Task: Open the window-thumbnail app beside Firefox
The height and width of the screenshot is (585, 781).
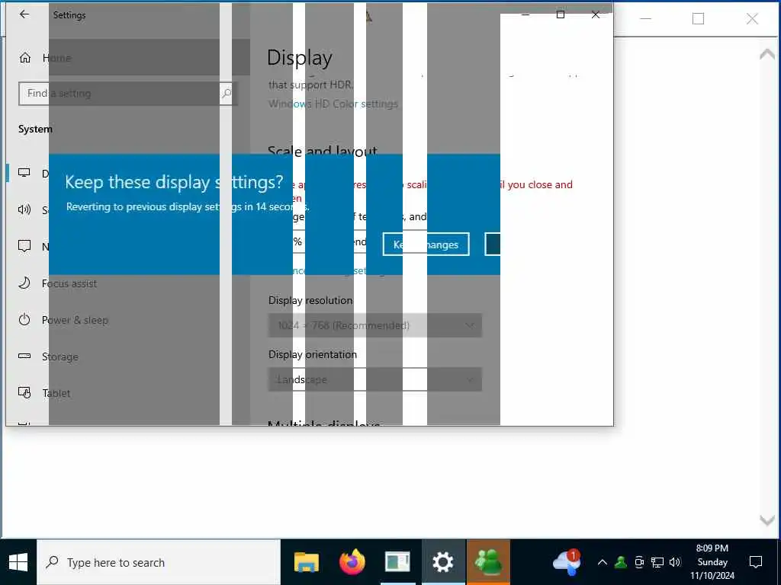Action: (x=397, y=563)
